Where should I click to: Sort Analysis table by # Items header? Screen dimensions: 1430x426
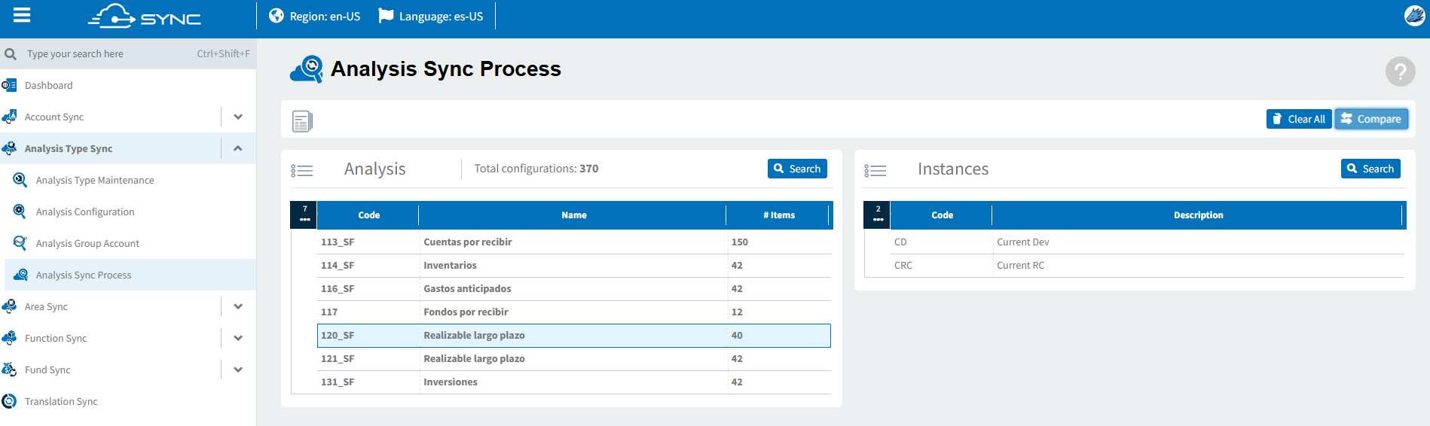pyautogui.click(x=779, y=215)
